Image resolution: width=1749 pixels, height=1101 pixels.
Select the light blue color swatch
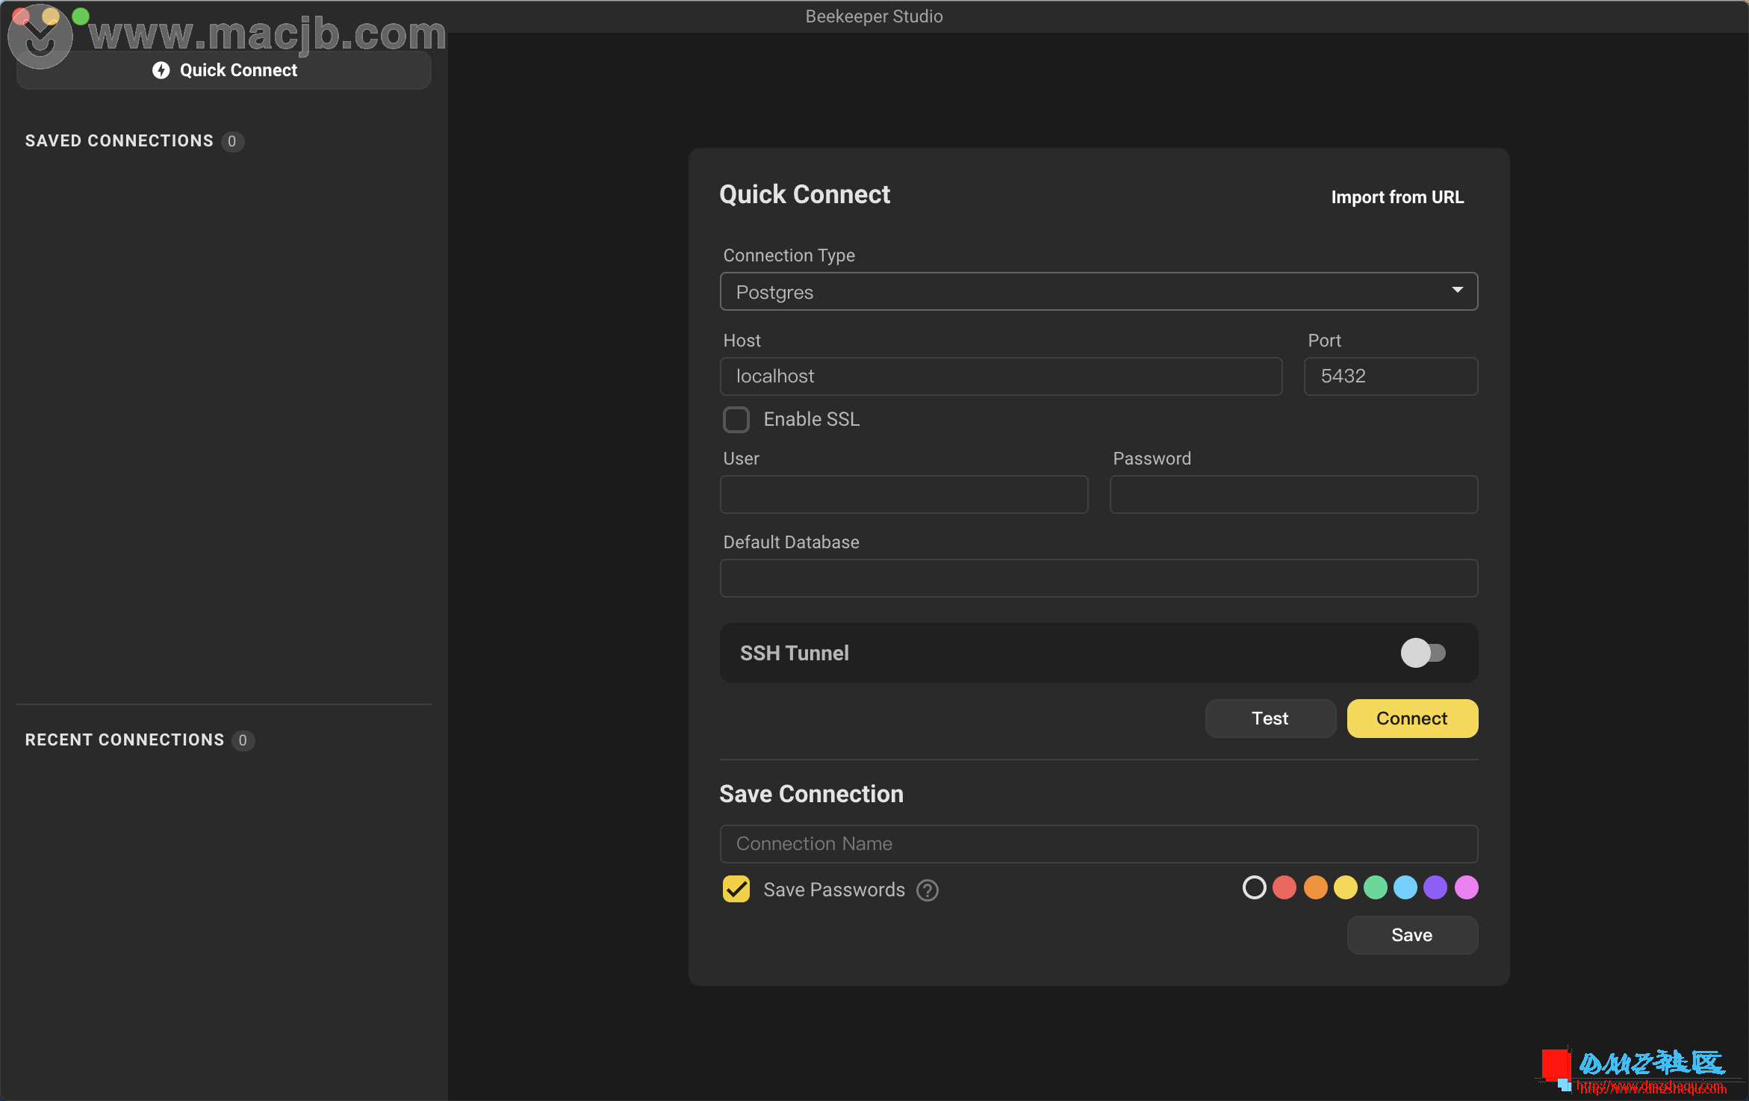coord(1405,887)
